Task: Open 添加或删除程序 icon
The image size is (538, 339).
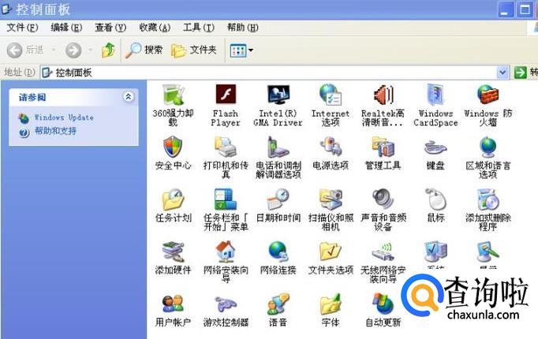Action: (488, 199)
